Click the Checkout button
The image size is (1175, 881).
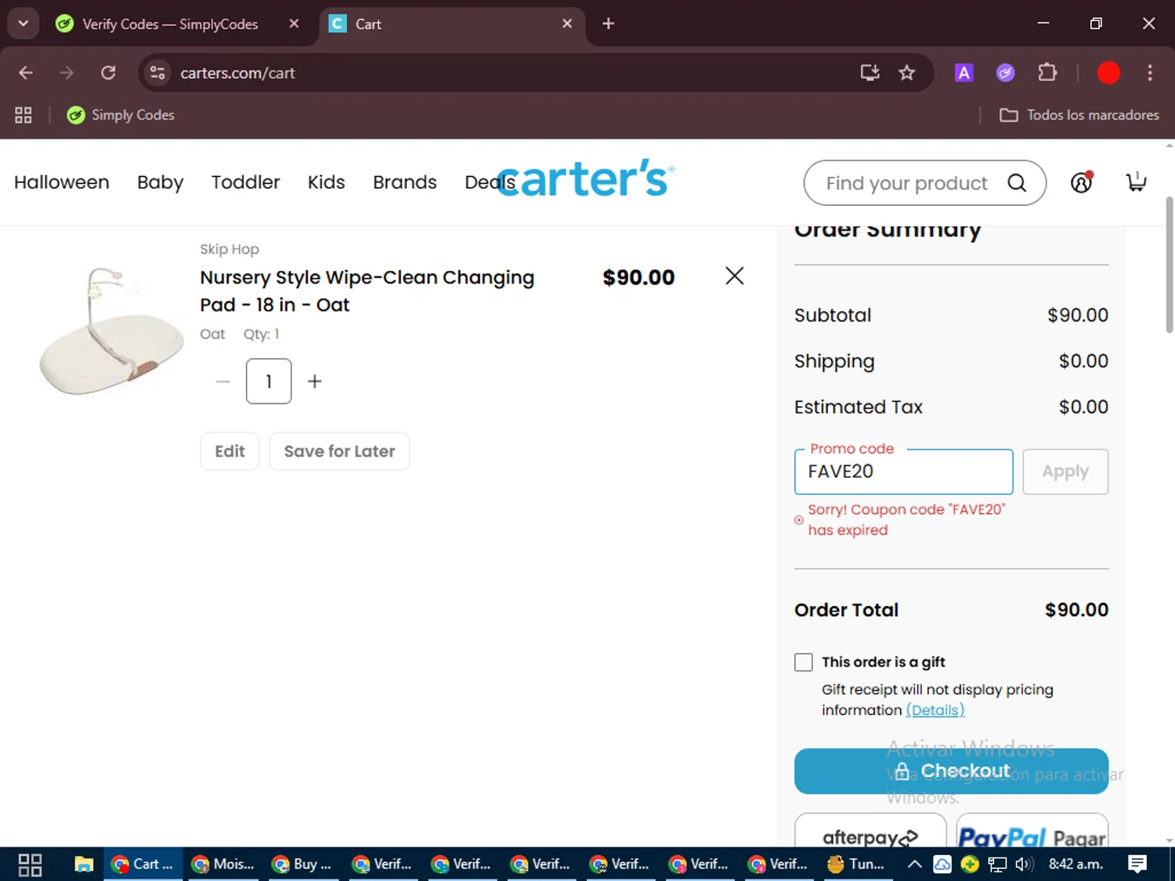951,771
